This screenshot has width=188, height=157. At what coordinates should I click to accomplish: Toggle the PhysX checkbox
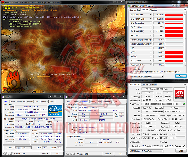pyautogui.click(x=162, y=146)
